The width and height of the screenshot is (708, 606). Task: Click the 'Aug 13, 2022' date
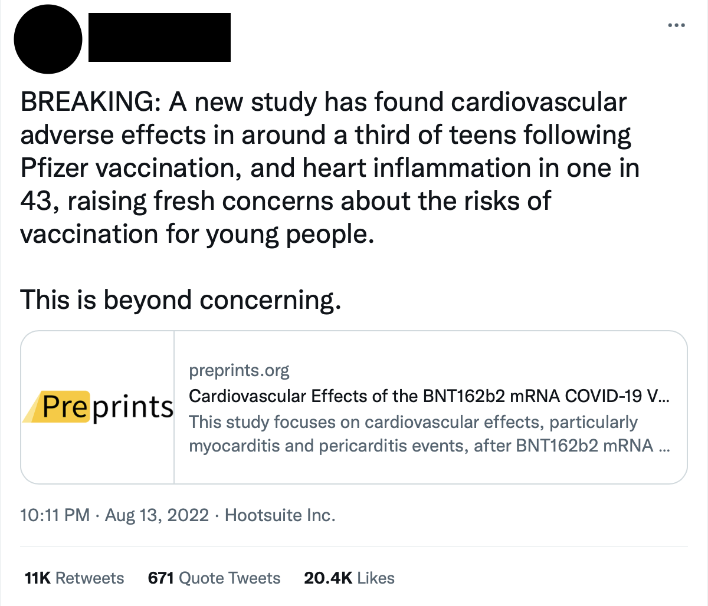tap(157, 515)
